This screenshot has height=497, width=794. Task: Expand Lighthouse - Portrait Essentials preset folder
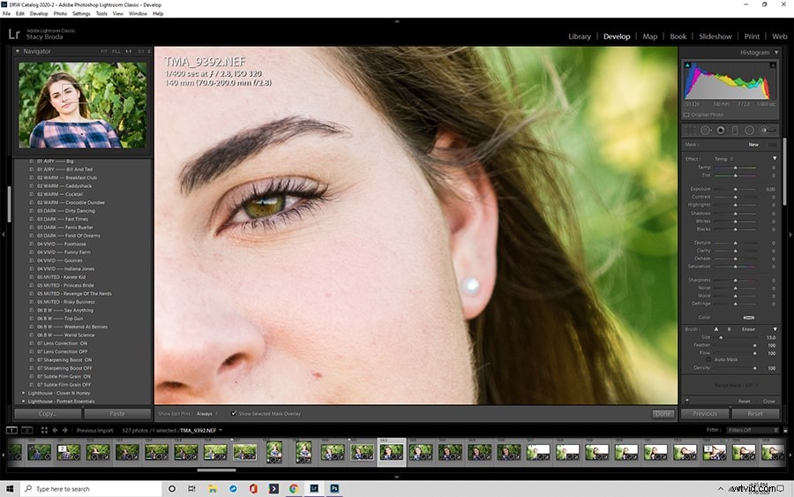point(23,401)
